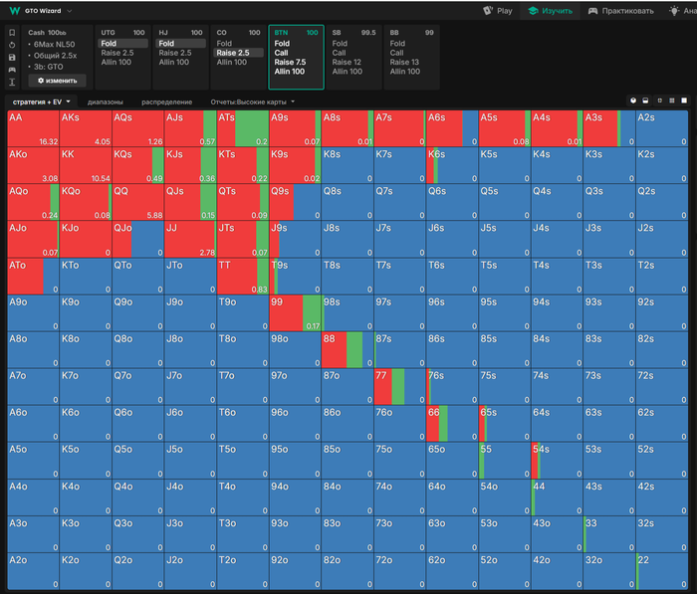Click the AA hand cell
The image size is (697, 594).
tap(33, 128)
